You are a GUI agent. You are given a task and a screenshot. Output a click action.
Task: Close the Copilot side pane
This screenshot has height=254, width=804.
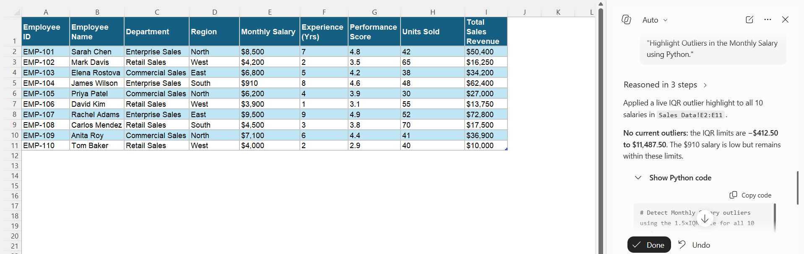785,20
